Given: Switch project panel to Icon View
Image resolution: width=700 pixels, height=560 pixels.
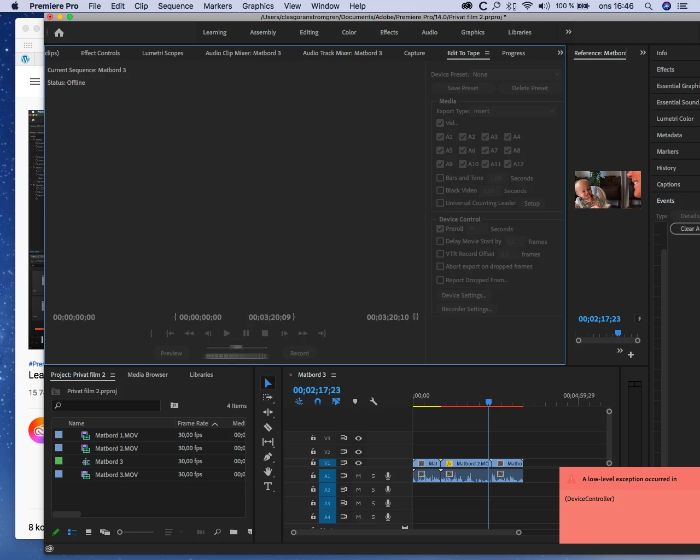Looking at the screenshot, I should tap(88, 532).
